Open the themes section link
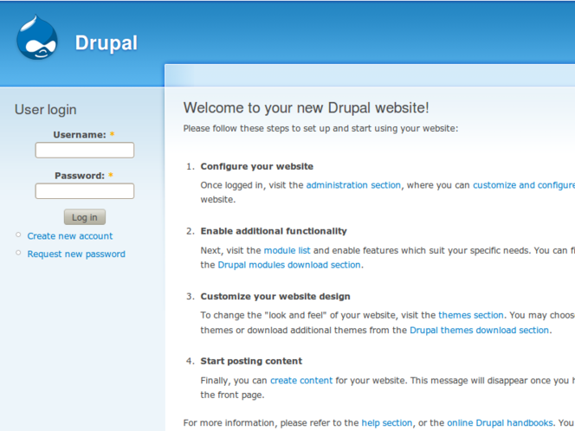 click(x=470, y=316)
